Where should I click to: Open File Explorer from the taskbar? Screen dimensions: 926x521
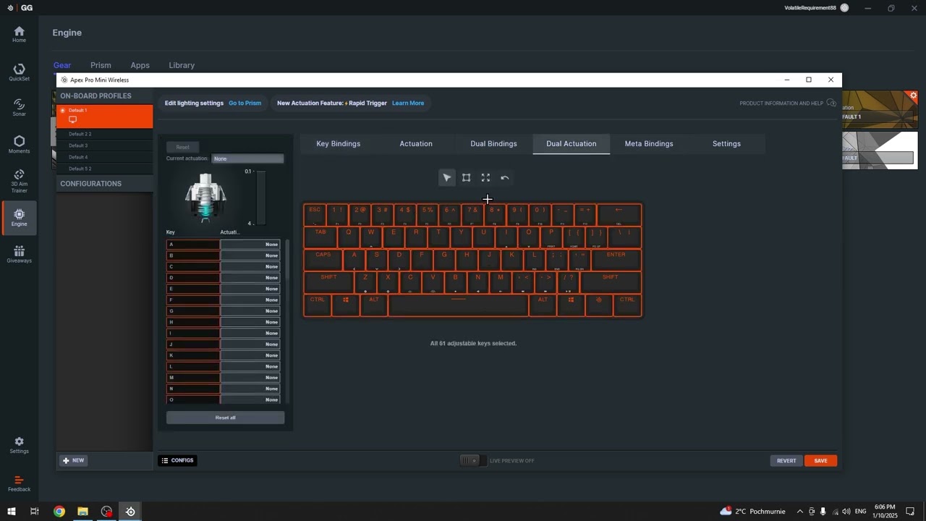click(x=82, y=512)
